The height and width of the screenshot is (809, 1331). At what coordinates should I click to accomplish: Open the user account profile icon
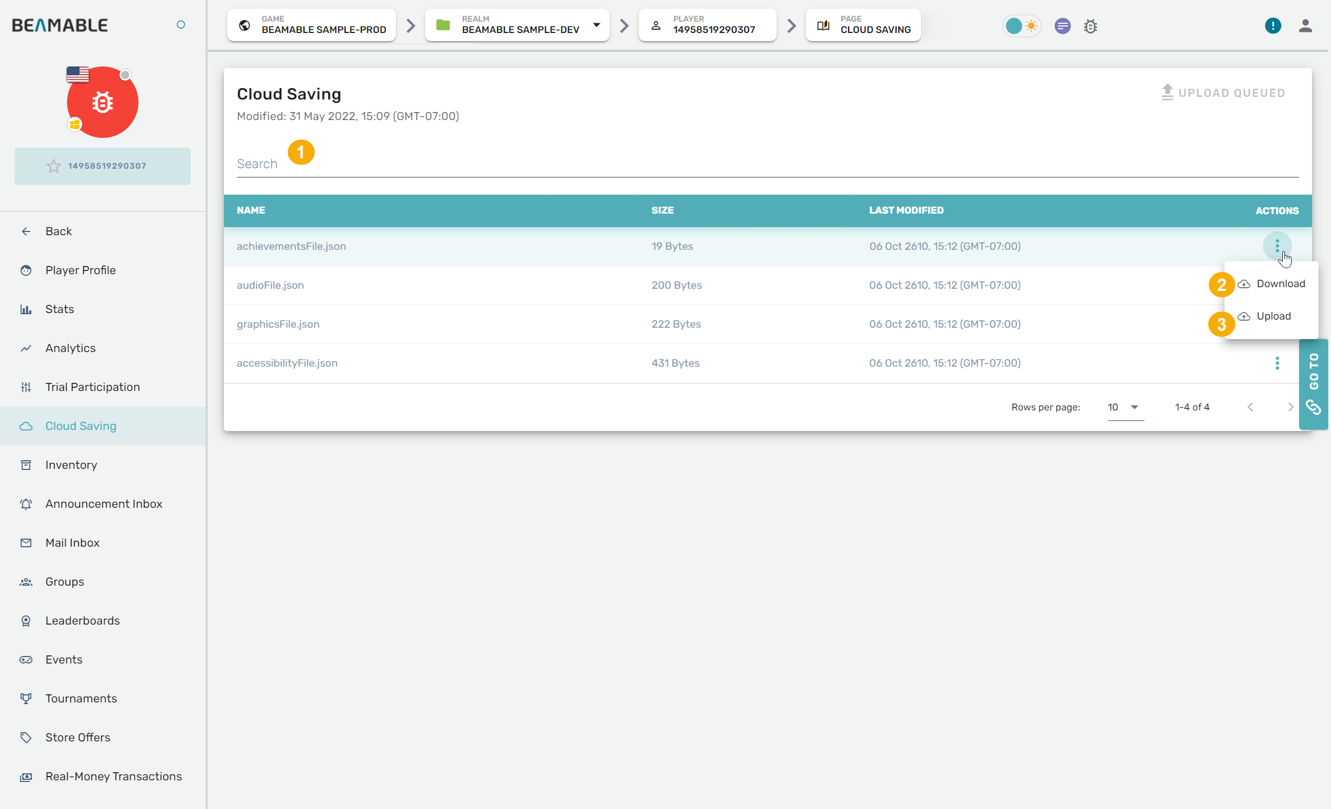coord(1305,26)
